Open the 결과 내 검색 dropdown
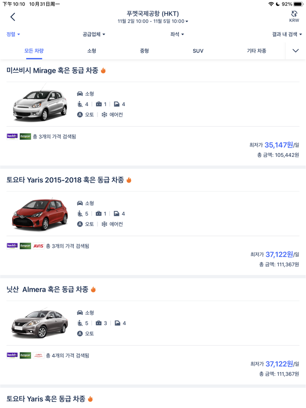Image resolution: width=306 pixels, height=408 pixels. click(287, 34)
